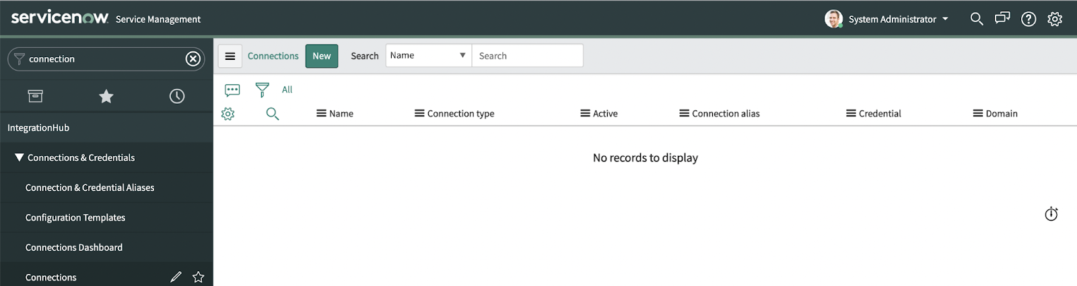Open the Help question mark icon
1077x286 pixels.
click(1029, 19)
